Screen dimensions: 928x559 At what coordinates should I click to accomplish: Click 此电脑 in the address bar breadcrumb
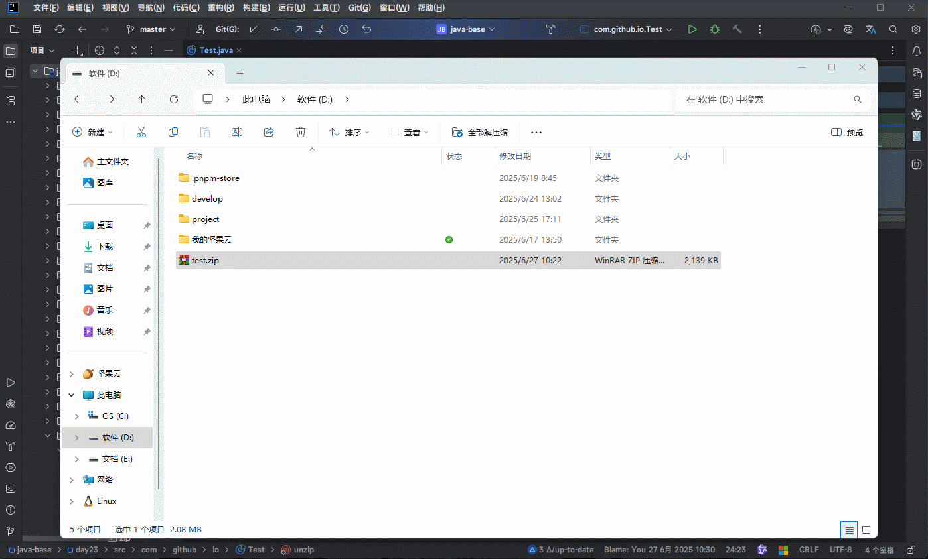click(256, 99)
